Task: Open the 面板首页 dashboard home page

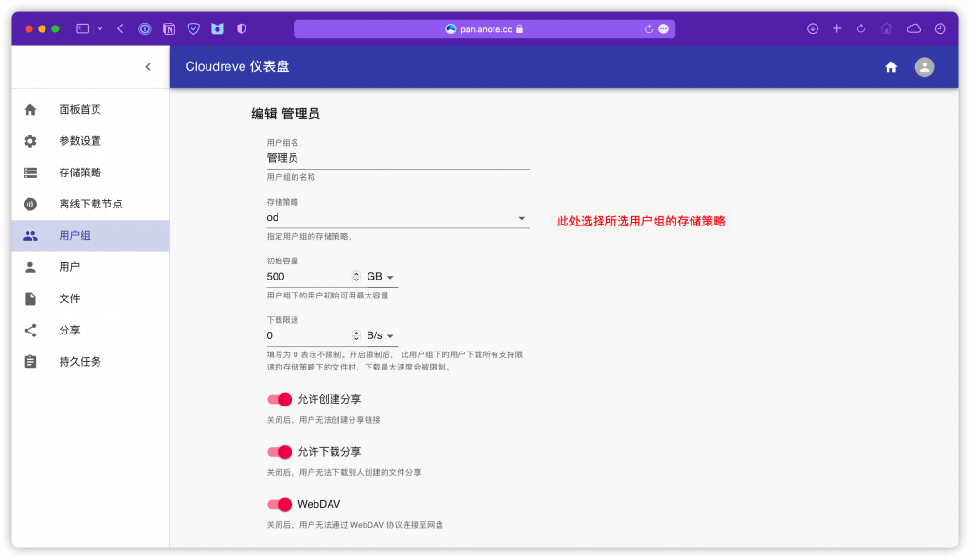Action: pyautogui.click(x=71, y=109)
